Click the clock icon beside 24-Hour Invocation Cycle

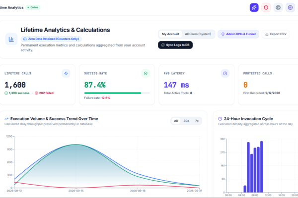click(x=220, y=119)
